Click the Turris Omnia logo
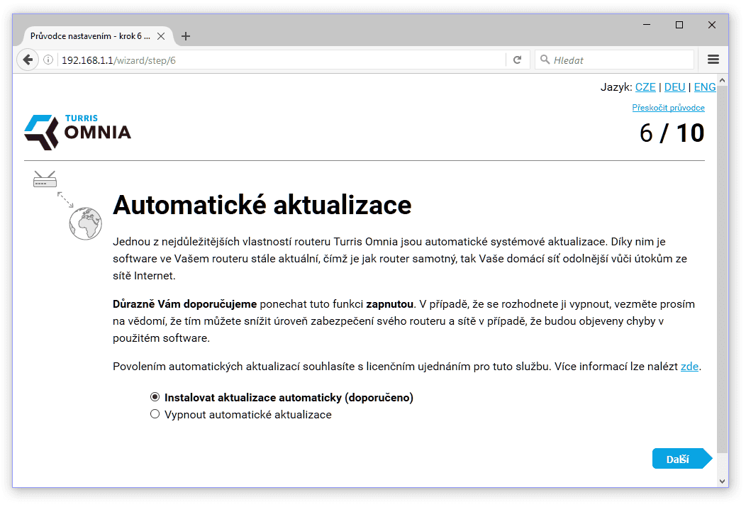Image resolution: width=746 pixels, height=507 pixels. [77, 131]
